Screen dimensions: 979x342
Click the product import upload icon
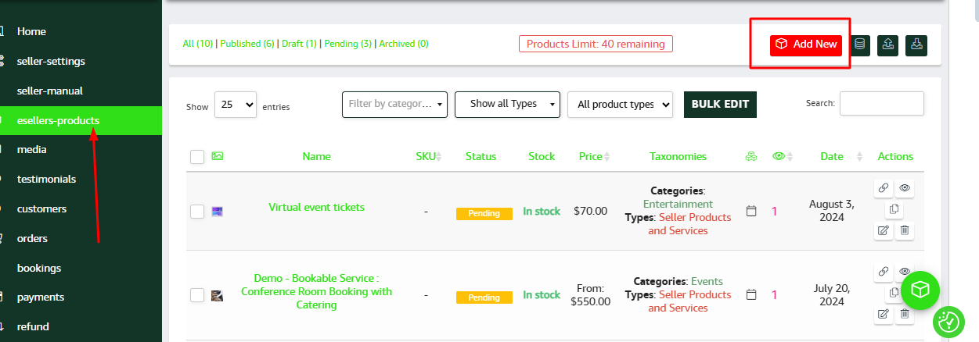pos(888,45)
